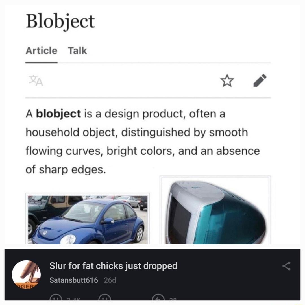Screen dimensions: 305x305
Task: Toggle the watchlist star icon
Action: click(x=227, y=81)
